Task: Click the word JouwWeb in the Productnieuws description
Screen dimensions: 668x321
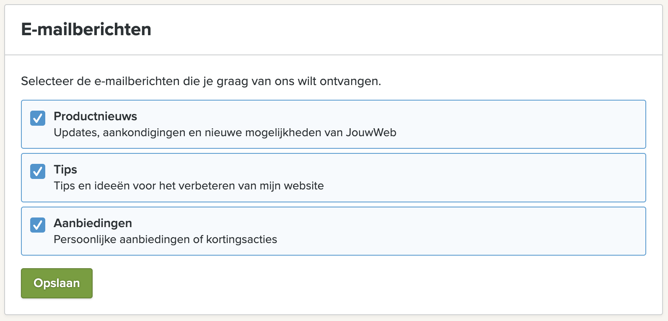Action: [x=371, y=133]
